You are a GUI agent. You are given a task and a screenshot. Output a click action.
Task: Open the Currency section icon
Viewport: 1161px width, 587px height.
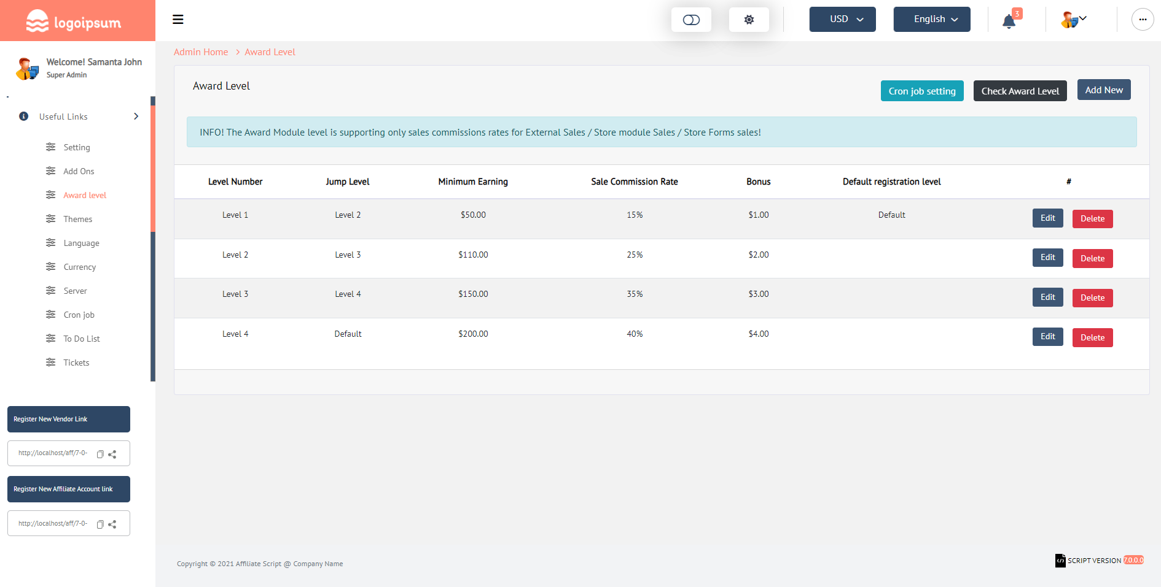(50, 266)
